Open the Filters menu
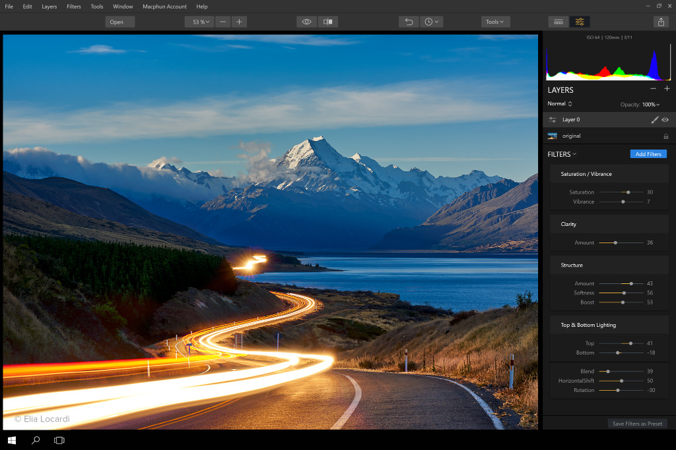 click(x=74, y=7)
